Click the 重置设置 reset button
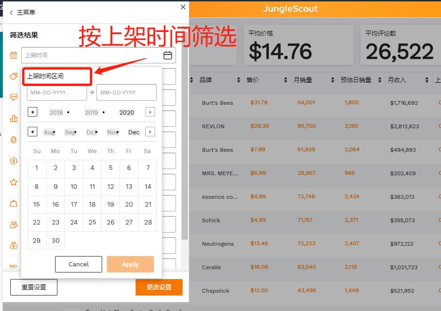Image resolution: width=441 pixels, height=311 pixels. pos(33,287)
